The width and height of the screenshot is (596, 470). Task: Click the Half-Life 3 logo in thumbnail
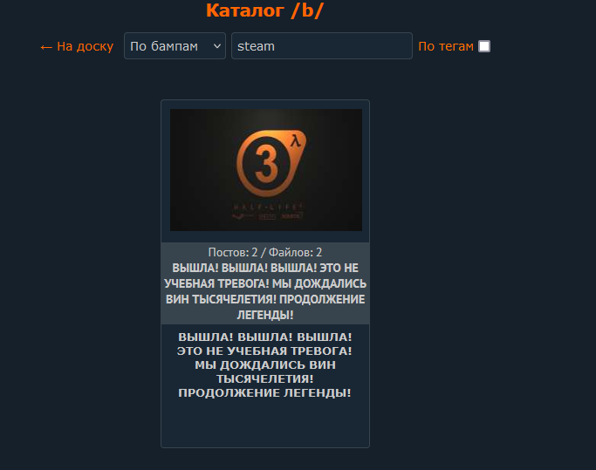point(271,163)
